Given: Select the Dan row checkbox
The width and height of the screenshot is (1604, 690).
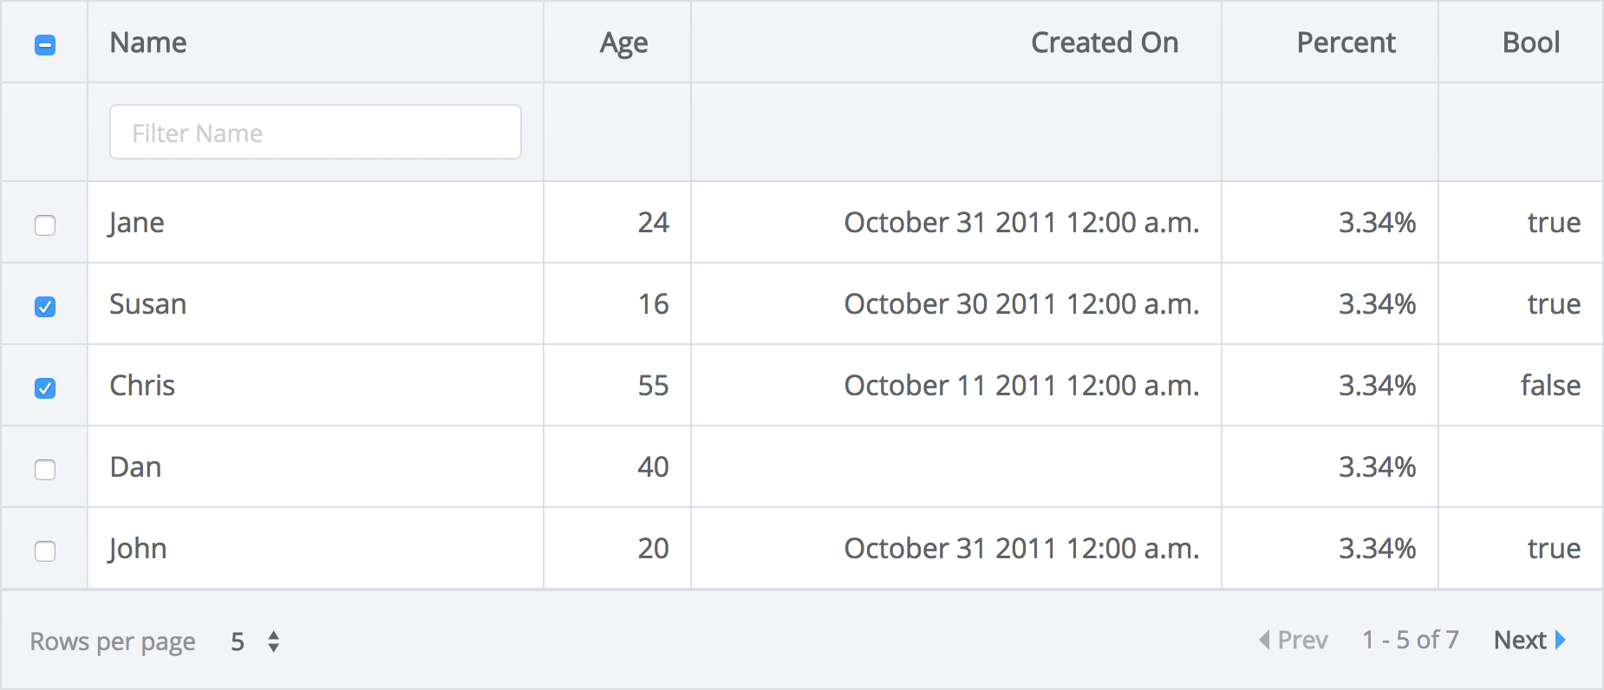Looking at the screenshot, I should tap(45, 470).
